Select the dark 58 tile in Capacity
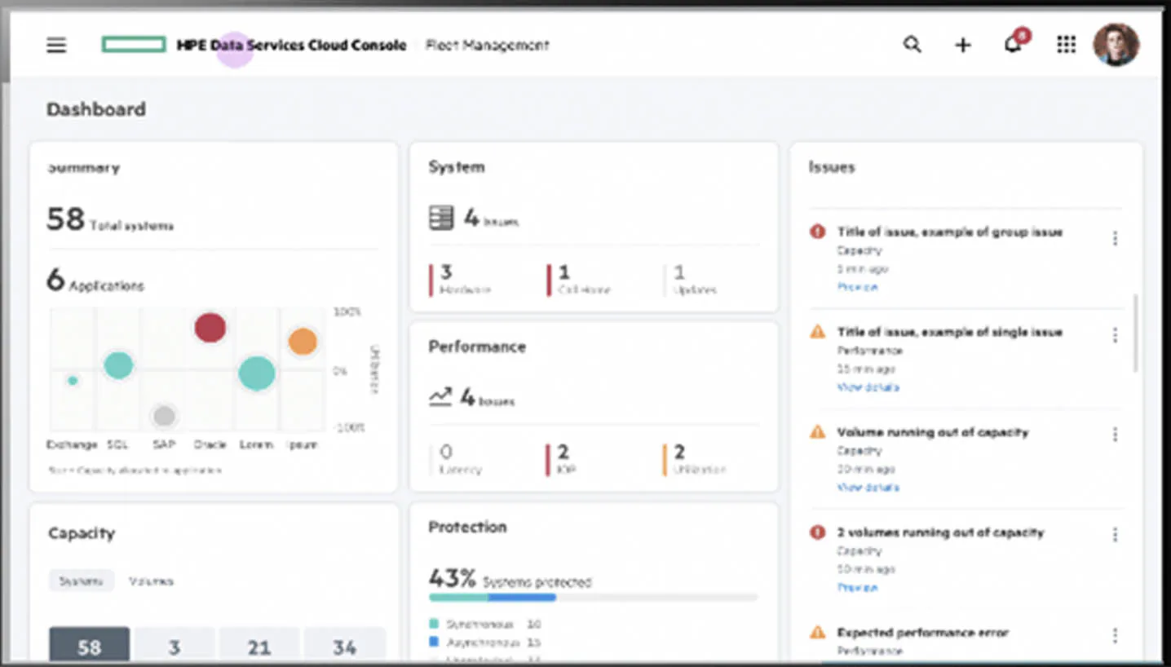1171x667 pixels. pos(89,644)
